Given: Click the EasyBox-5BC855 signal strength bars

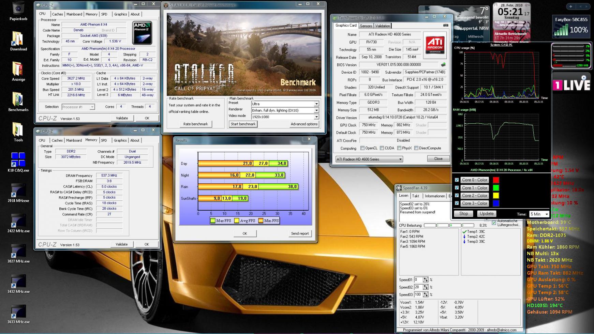Looking at the screenshot, I should [x=561, y=30].
